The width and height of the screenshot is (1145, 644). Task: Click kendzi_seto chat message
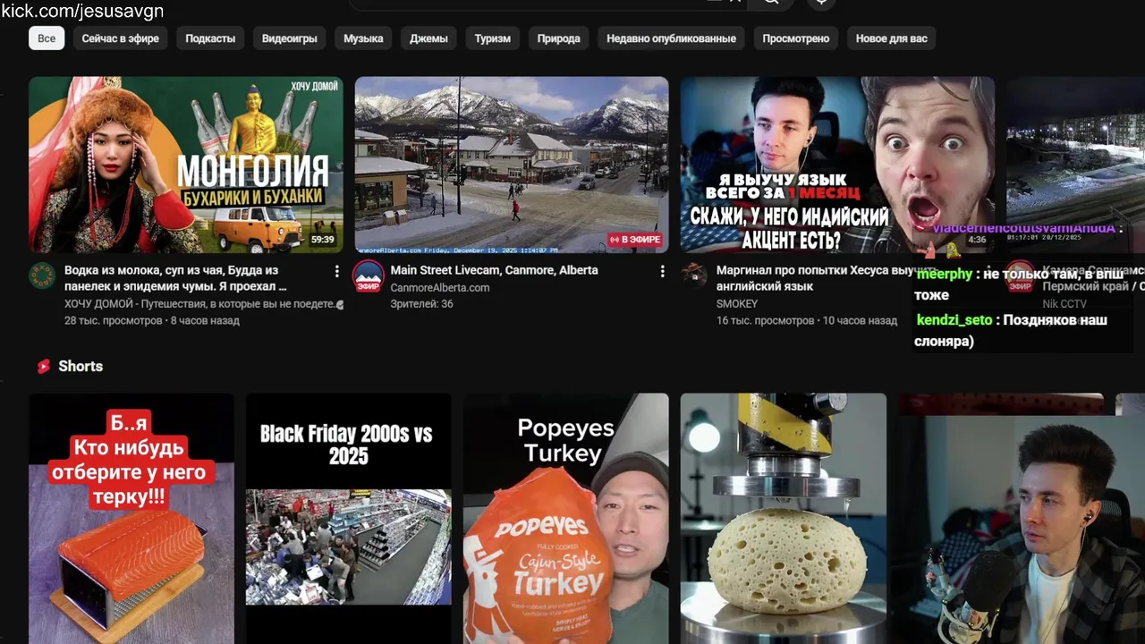(1011, 330)
